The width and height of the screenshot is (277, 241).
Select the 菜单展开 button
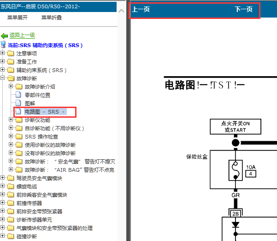point(18,18)
